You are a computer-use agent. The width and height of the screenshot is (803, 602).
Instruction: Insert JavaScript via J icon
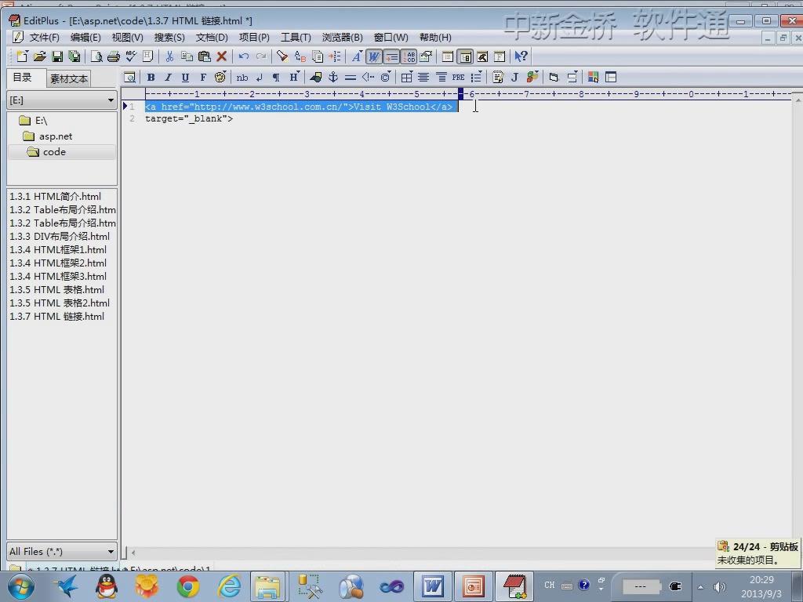click(514, 78)
